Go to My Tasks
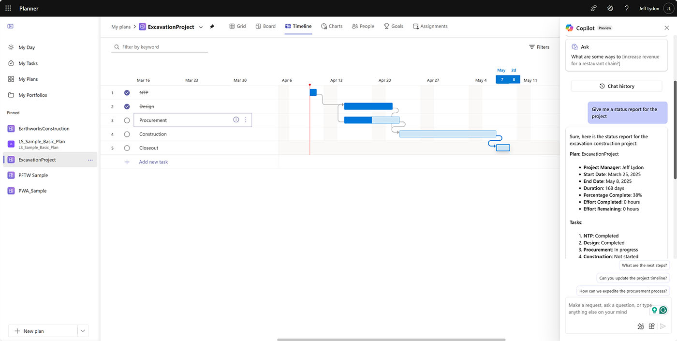This screenshot has width=677, height=341. tap(28, 63)
